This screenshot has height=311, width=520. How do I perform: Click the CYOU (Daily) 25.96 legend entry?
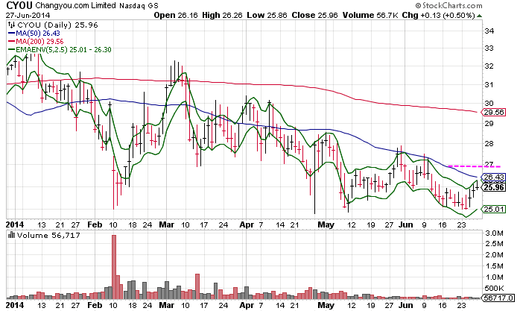coord(57,25)
